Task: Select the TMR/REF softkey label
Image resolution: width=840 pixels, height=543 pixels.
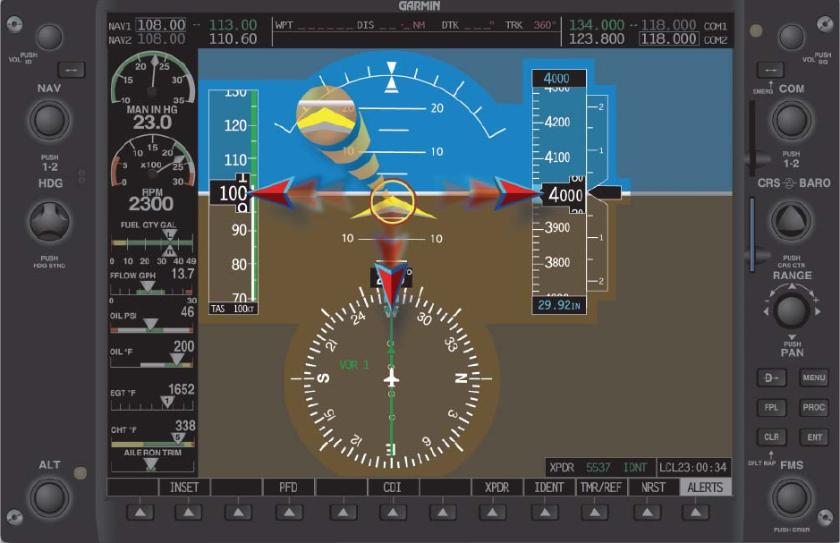Action: click(x=601, y=488)
